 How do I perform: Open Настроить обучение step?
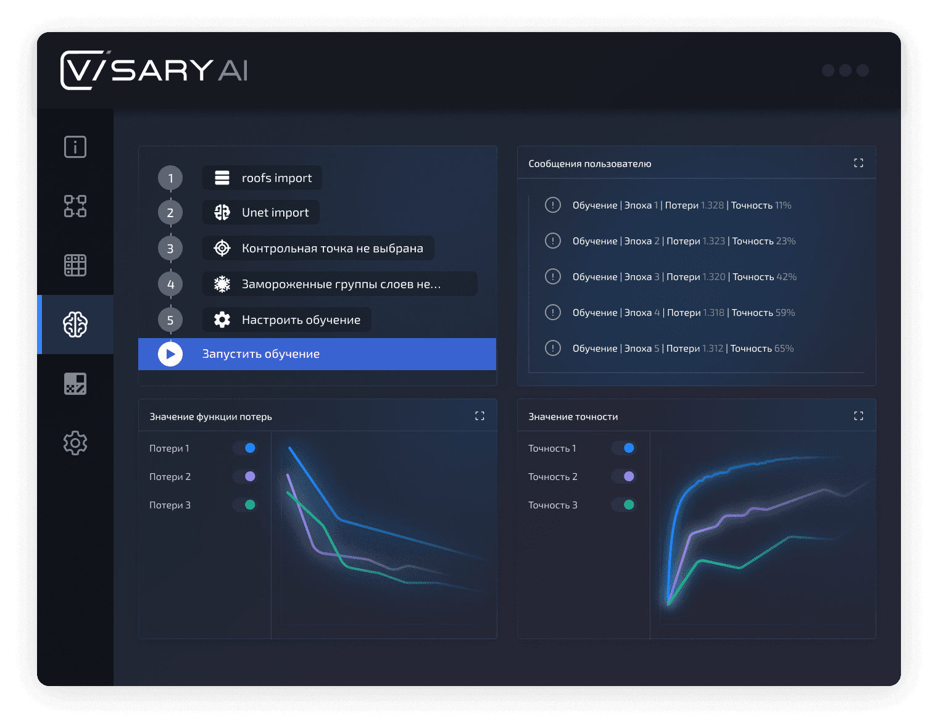pos(287,320)
